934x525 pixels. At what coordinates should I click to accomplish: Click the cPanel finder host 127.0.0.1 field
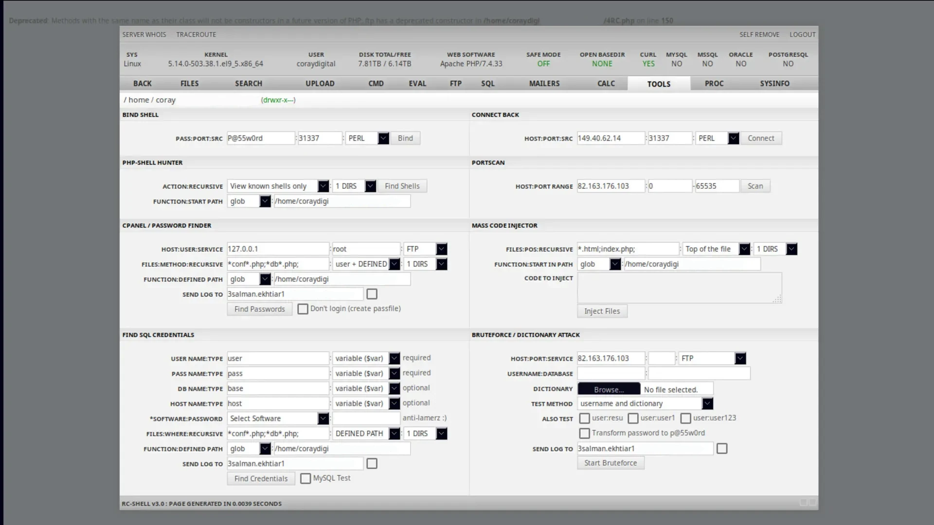(278, 249)
